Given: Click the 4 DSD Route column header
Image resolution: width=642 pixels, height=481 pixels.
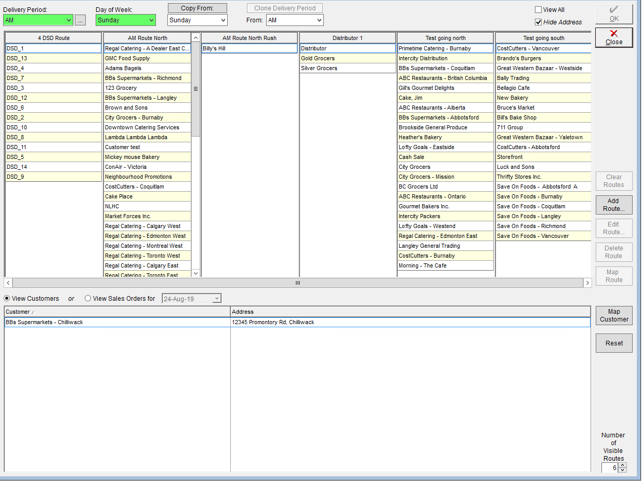Looking at the screenshot, I should (x=54, y=38).
